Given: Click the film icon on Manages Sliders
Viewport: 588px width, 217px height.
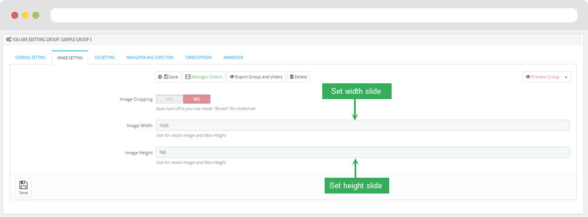Looking at the screenshot, I should pyautogui.click(x=188, y=77).
